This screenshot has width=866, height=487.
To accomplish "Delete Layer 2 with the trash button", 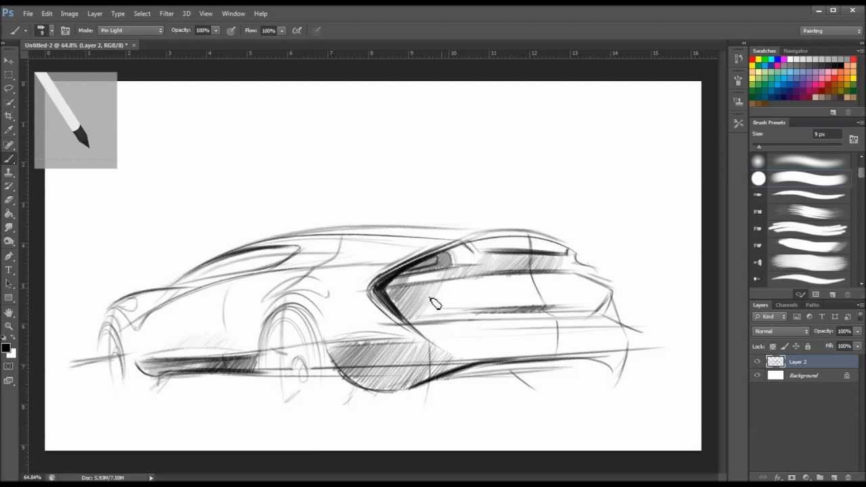I will 846,478.
